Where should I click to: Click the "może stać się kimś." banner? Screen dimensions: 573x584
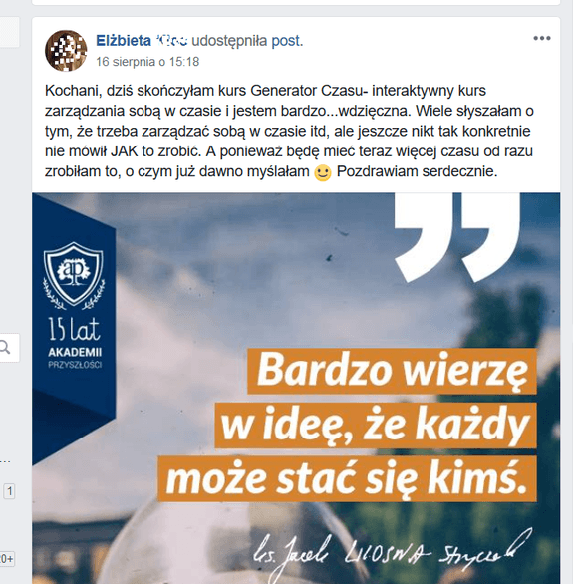pyautogui.click(x=347, y=479)
